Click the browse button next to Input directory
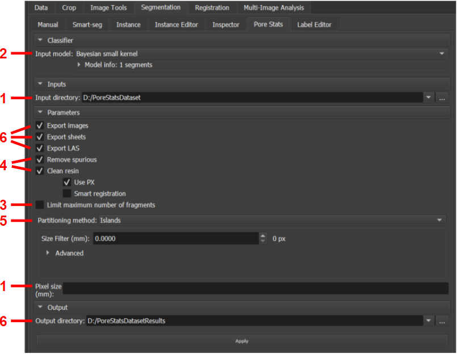The width and height of the screenshot is (457, 354). coord(442,98)
